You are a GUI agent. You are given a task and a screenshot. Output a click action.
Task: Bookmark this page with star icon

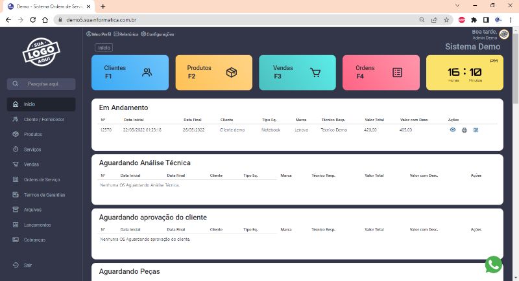click(446, 20)
